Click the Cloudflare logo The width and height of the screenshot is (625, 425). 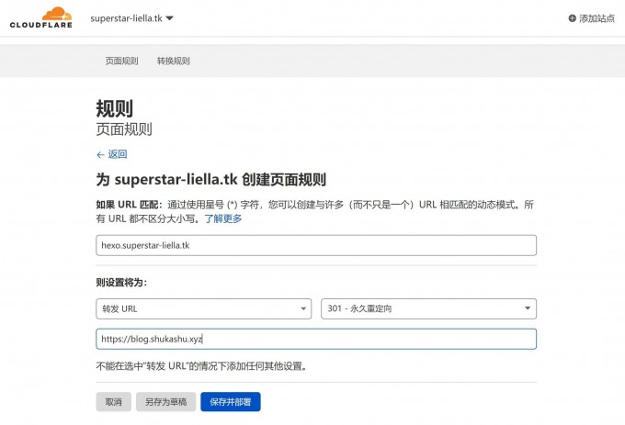click(41, 17)
